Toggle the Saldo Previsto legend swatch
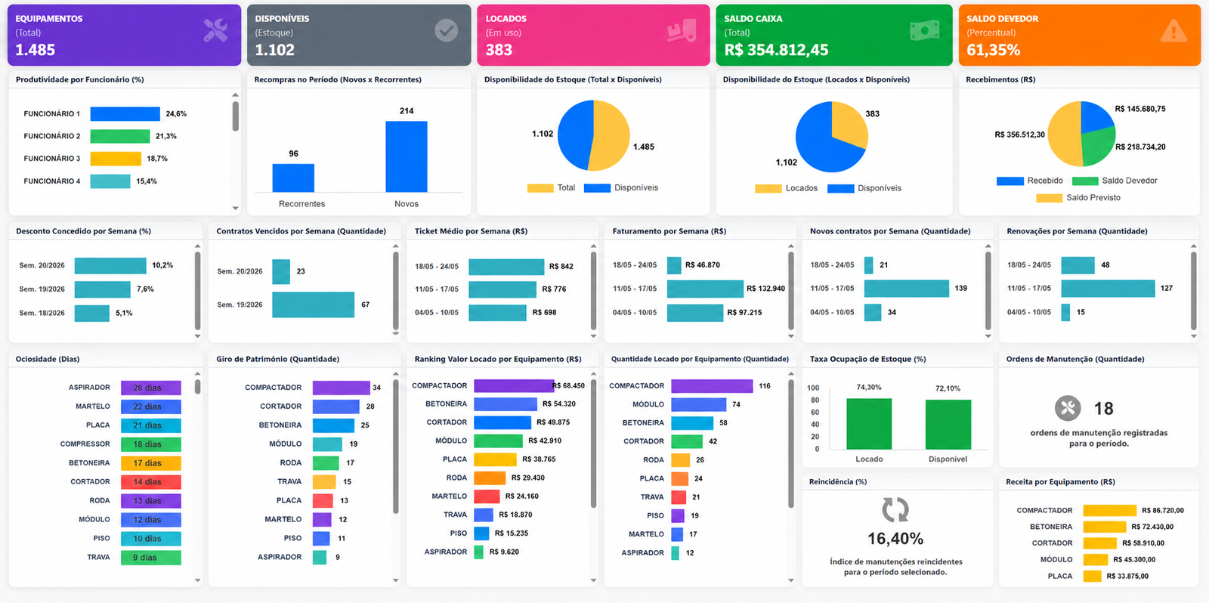1209x603 pixels. pos(1049,198)
